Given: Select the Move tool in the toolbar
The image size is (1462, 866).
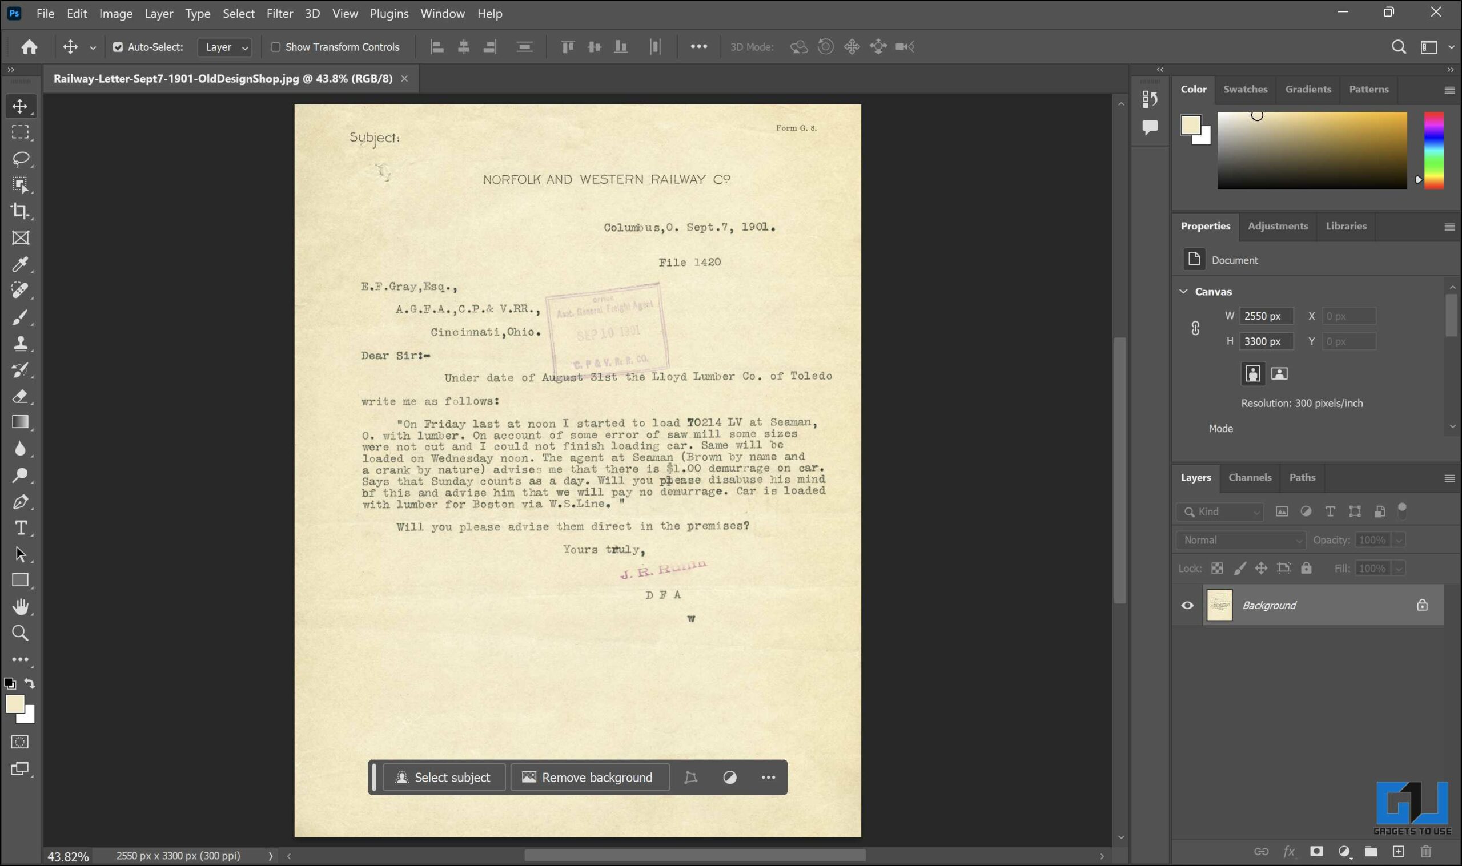Looking at the screenshot, I should [x=21, y=106].
